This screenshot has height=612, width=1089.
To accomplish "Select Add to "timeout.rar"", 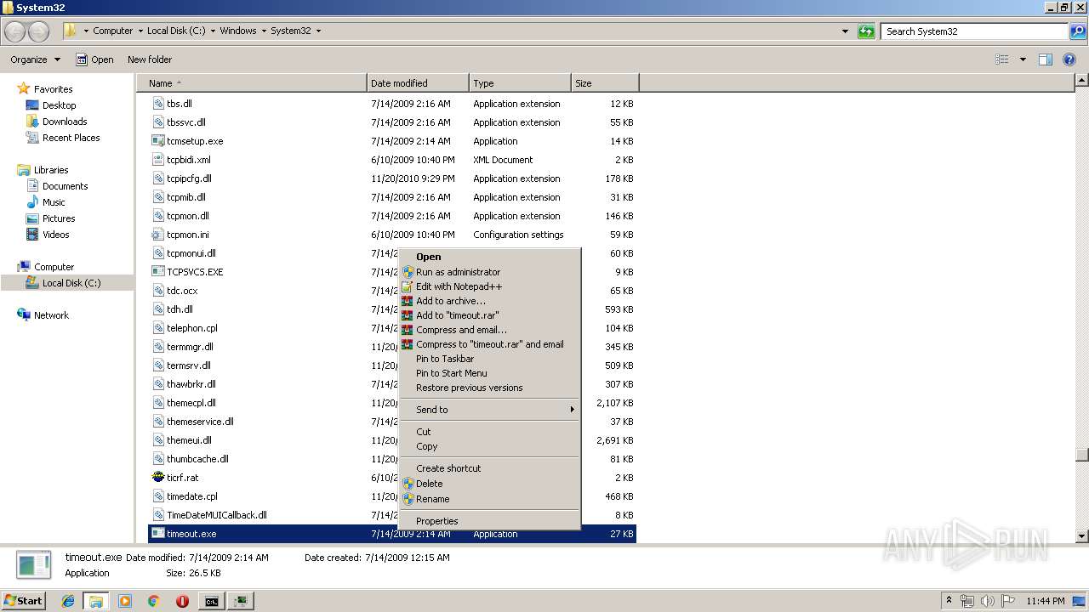I will (490, 315).
